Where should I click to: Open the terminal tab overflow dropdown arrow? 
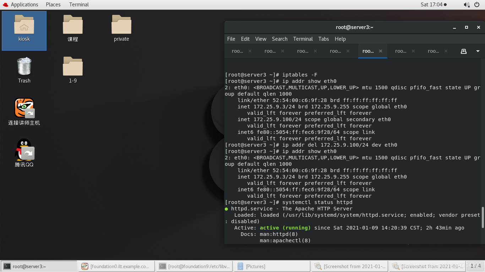click(478, 51)
